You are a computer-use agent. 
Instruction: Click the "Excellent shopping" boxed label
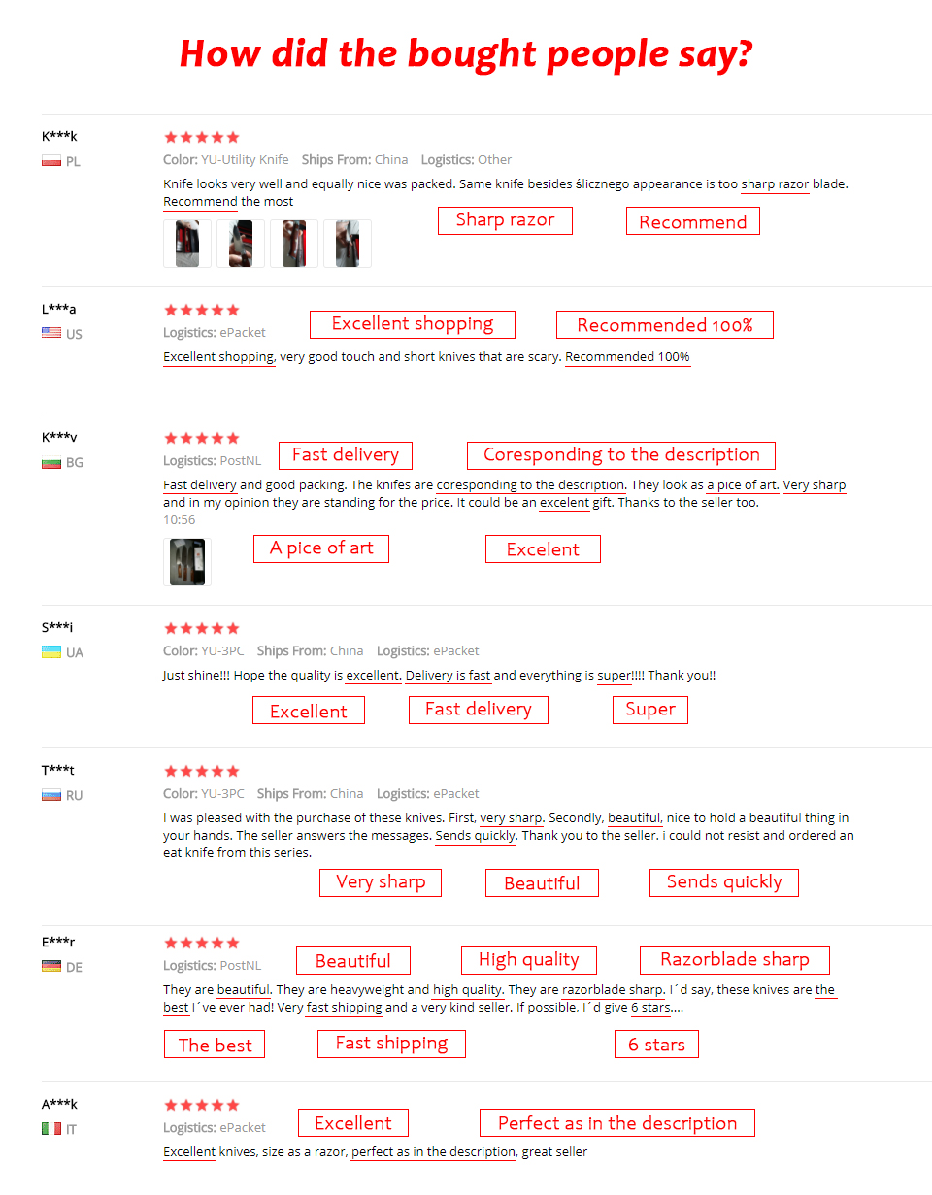(x=413, y=324)
